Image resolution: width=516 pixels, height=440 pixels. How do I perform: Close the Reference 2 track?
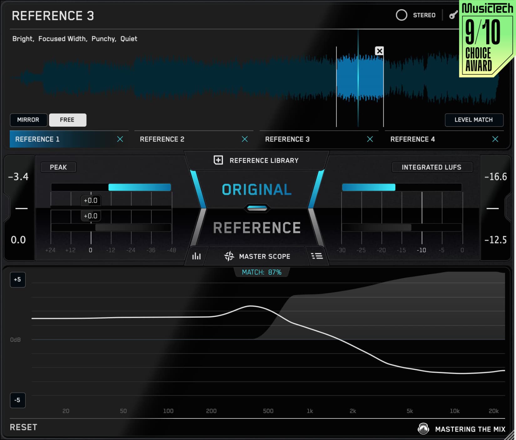pyautogui.click(x=245, y=139)
